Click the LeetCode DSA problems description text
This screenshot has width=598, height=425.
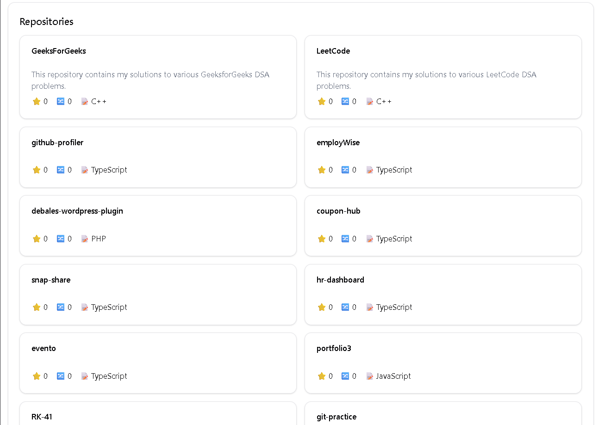click(x=426, y=80)
